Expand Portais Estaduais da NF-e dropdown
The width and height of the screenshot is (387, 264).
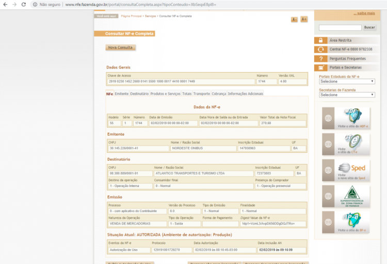(x=347, y=81)
